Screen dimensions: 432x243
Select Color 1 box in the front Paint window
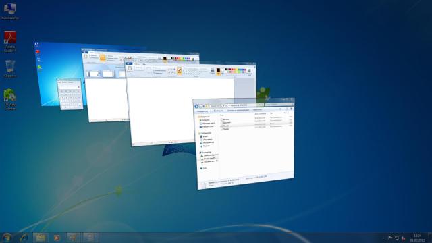(218, 71)
